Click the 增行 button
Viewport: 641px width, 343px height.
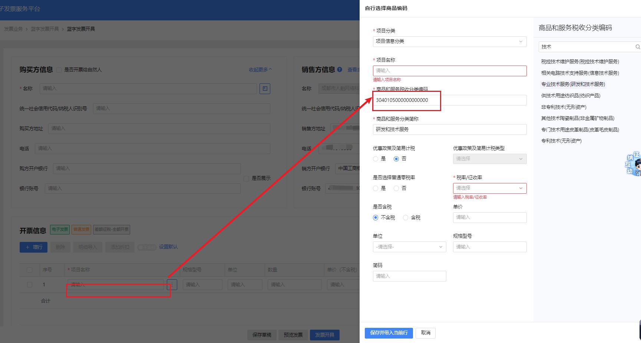(x=33, y=247)
